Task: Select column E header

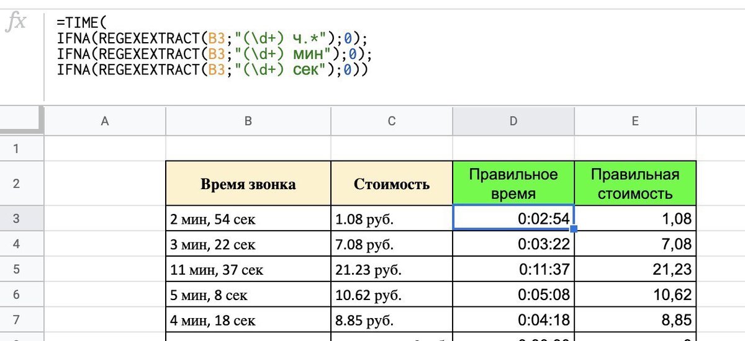Action: [x=635, y=122]
